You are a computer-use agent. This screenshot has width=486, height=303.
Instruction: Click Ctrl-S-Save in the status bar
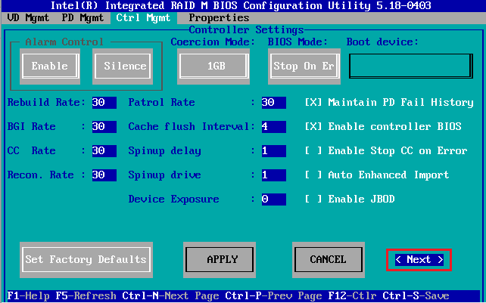click(416, 296)
